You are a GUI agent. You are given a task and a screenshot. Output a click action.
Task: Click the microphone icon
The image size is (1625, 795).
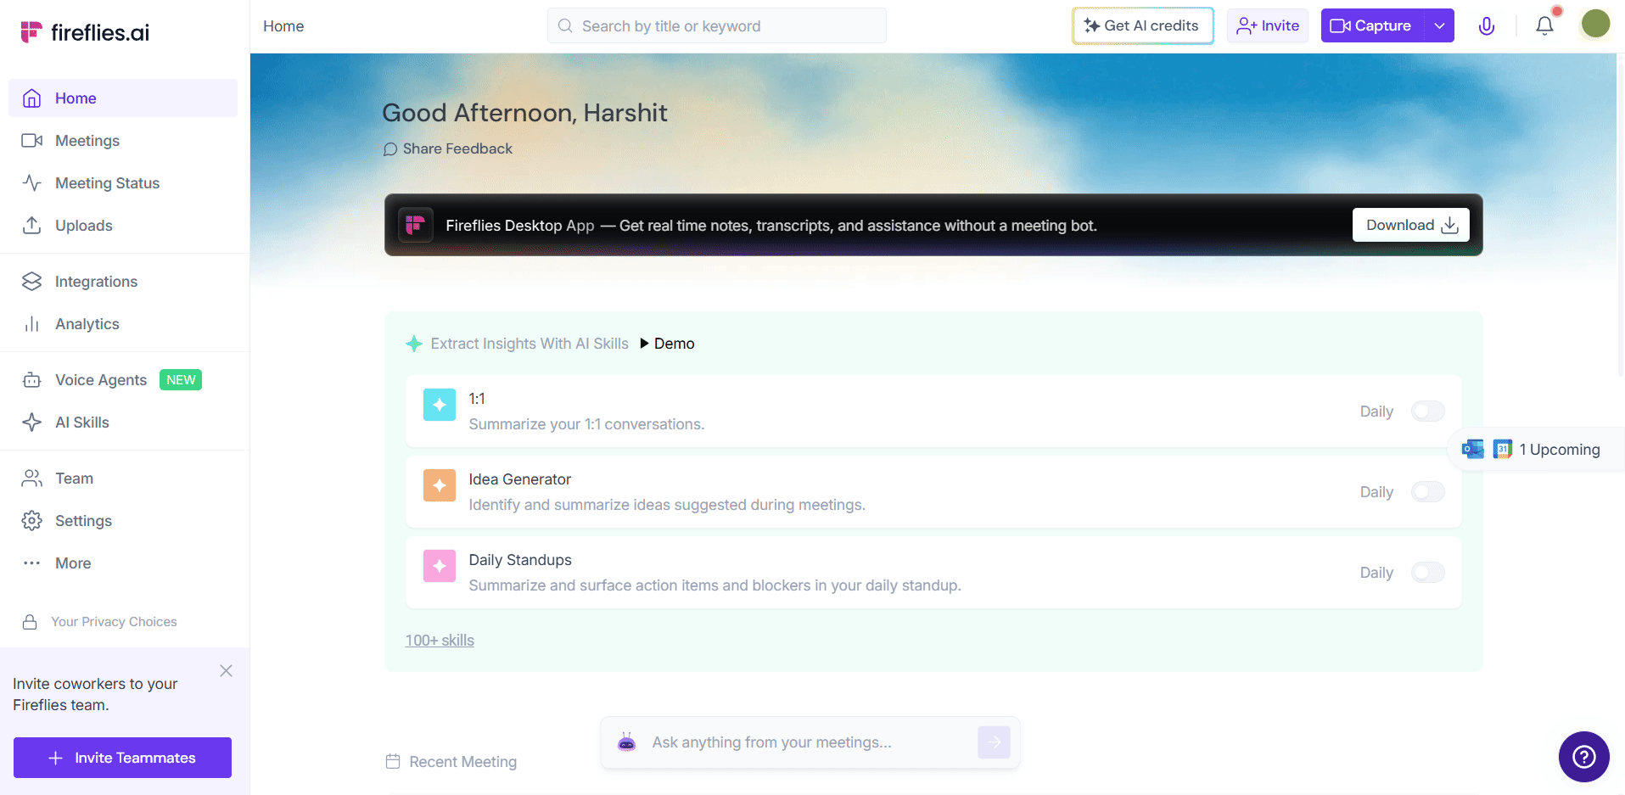pyautogui.click(x=1487, y=26)
